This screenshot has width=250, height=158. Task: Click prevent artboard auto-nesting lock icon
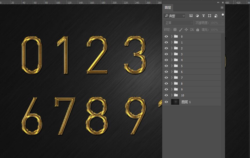192,30
